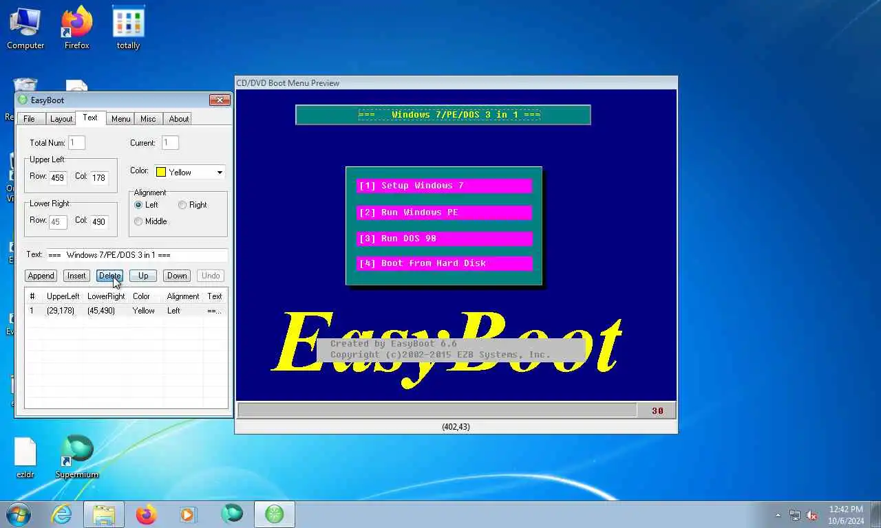Click '[1] Setup Windows 7' in preview
The height and width of the screenshot is (528, 881).
pos(444,186)
